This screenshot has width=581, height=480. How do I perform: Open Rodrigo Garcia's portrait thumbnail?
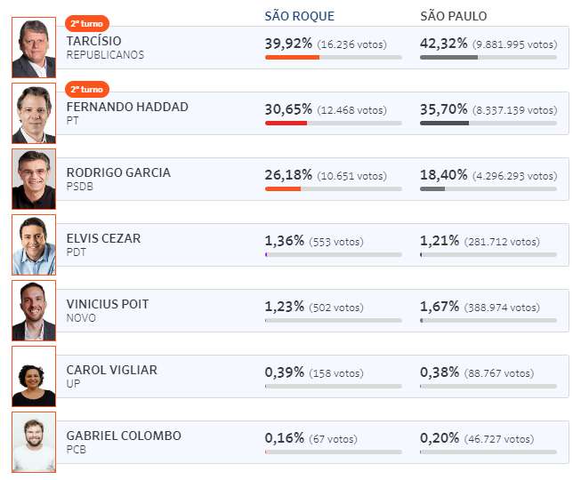coord(34,180)
